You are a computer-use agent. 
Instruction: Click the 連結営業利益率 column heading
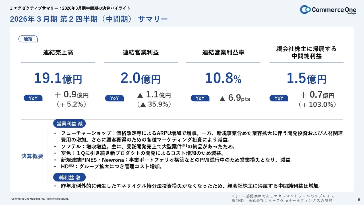(223, 53)
